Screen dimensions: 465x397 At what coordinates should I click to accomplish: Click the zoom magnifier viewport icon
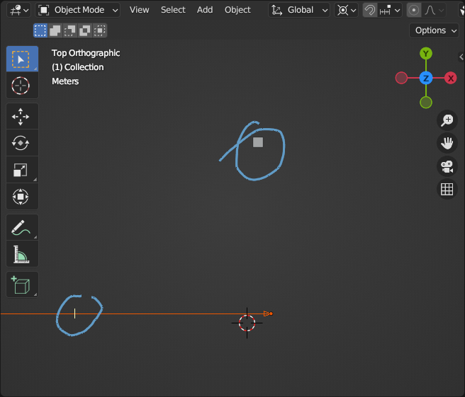[447, 120]
